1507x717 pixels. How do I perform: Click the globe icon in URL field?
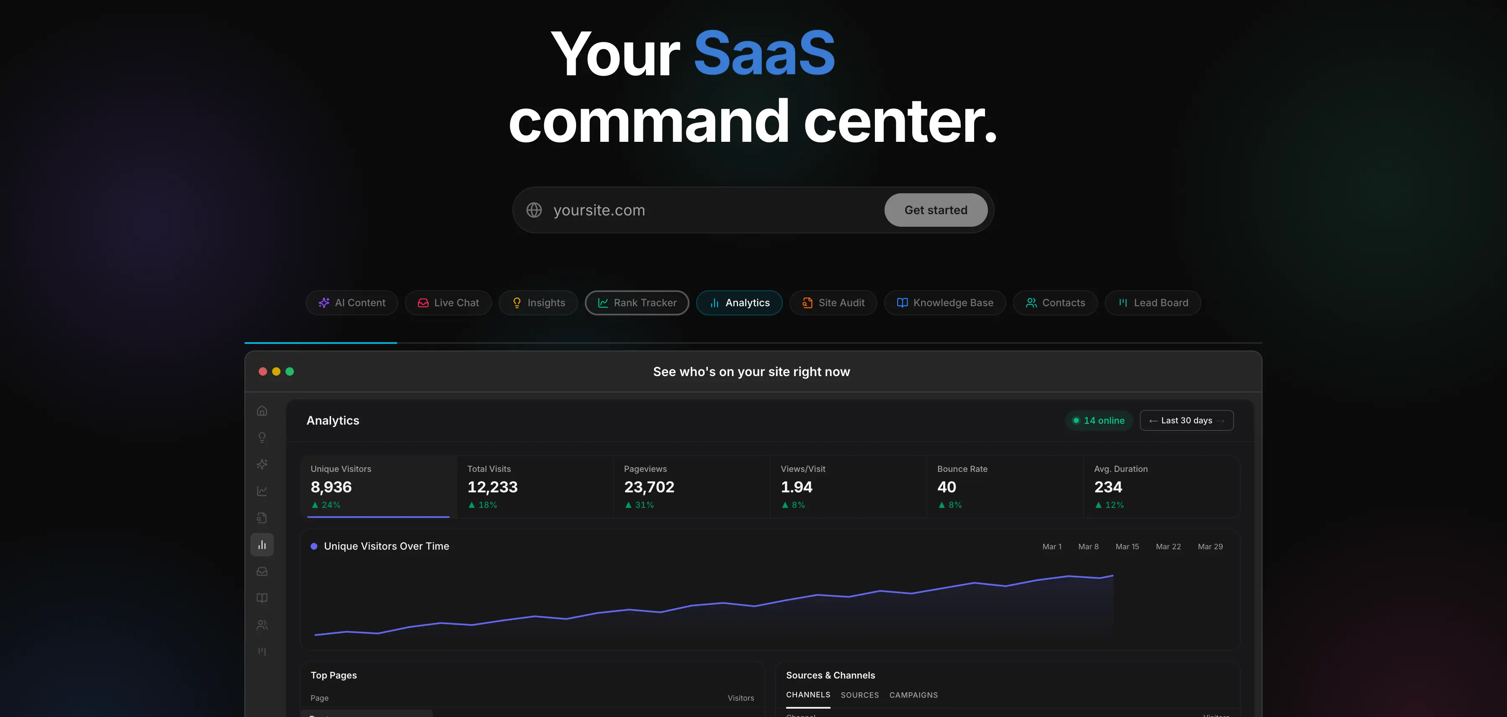click(x=534, y=210)
